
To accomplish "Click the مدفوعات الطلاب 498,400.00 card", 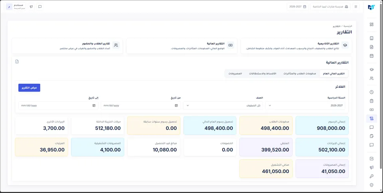I will 266,126.
